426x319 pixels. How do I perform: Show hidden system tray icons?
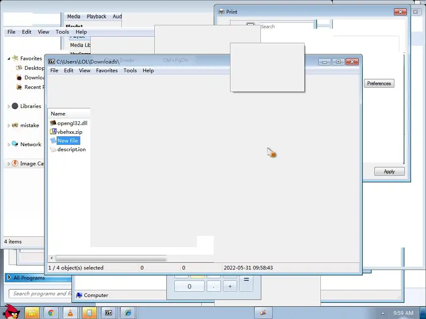[383, 313]
